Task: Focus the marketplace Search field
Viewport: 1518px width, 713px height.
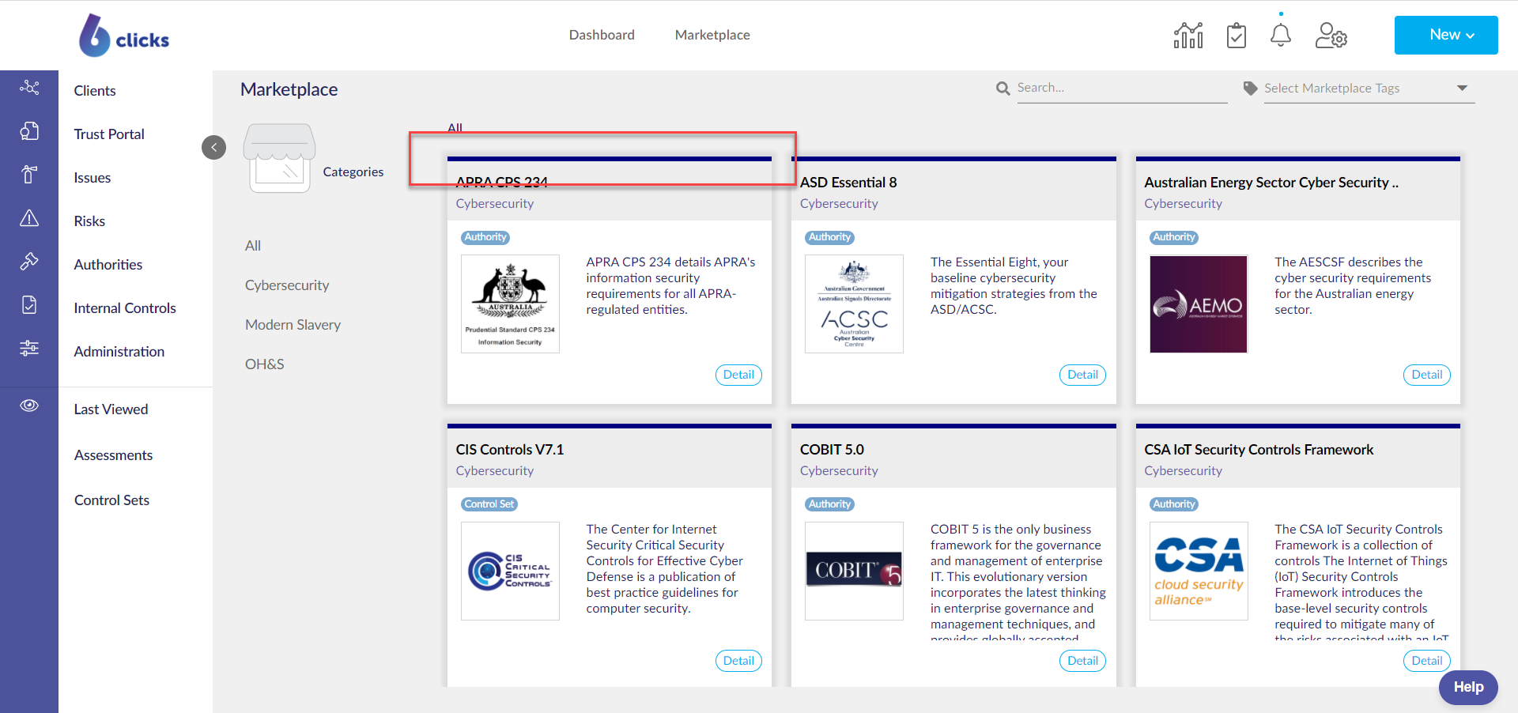Action: [x=1122, y=89]
